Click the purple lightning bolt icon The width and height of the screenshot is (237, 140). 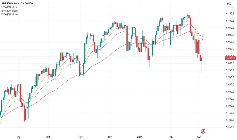point(203,131)
